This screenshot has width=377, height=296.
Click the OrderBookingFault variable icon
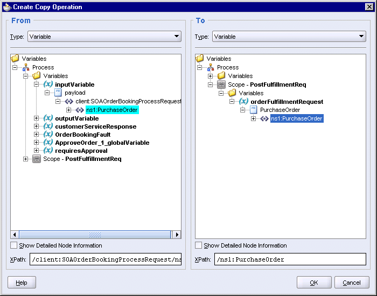coord(48,135)
